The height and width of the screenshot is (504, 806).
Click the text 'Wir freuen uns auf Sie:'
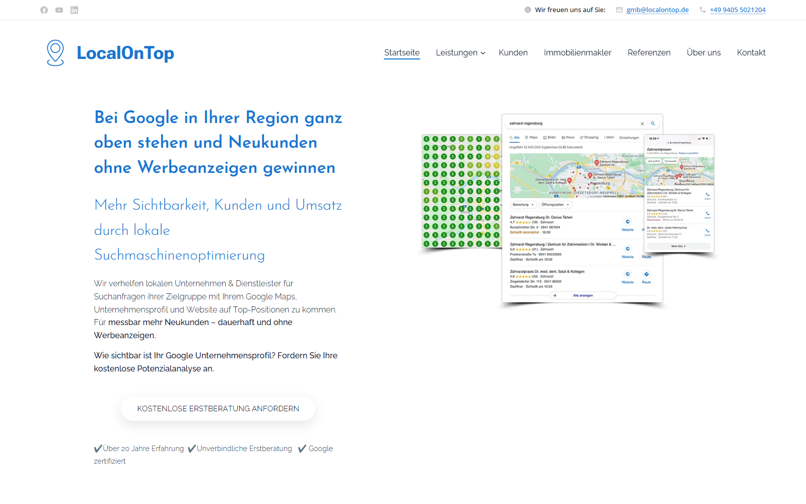tap(570, 10)
